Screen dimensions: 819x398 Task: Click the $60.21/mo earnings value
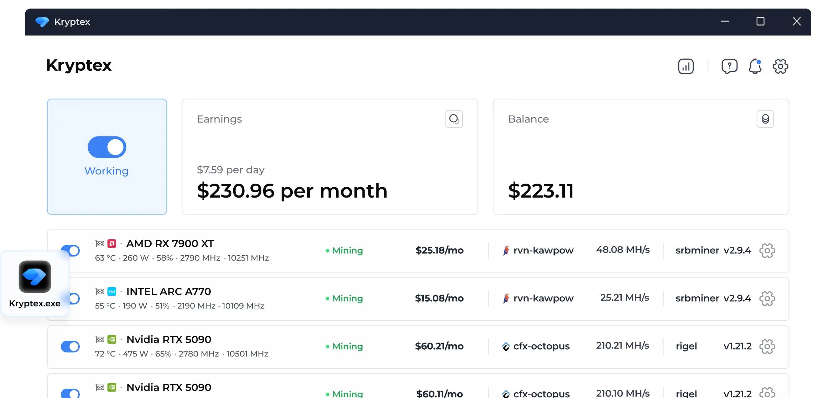(x=439, y=346)
